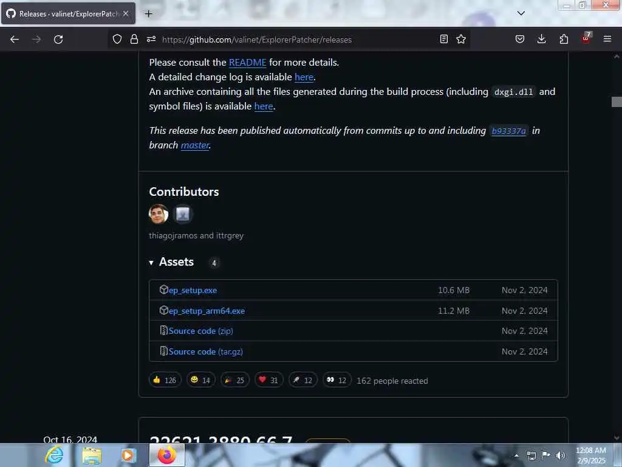This screenshot has width=622, height=467.
Task: Open File Explorer from the taskbar
Action: (x=92, y=455)
